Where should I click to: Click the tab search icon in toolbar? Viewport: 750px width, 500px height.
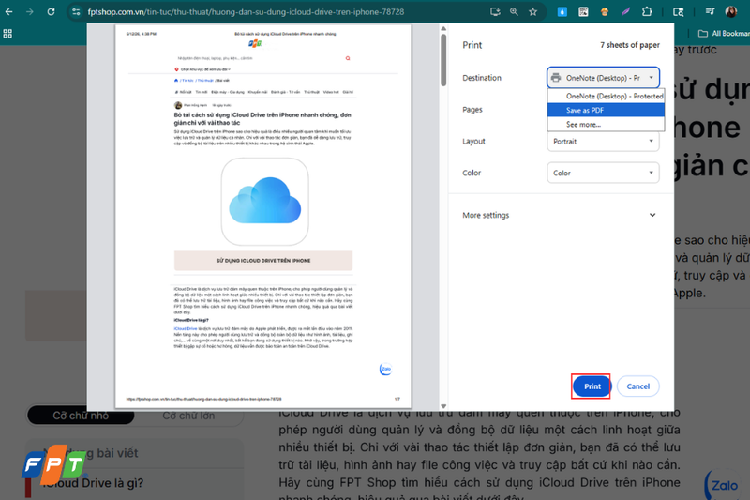(x=678, y=11)
